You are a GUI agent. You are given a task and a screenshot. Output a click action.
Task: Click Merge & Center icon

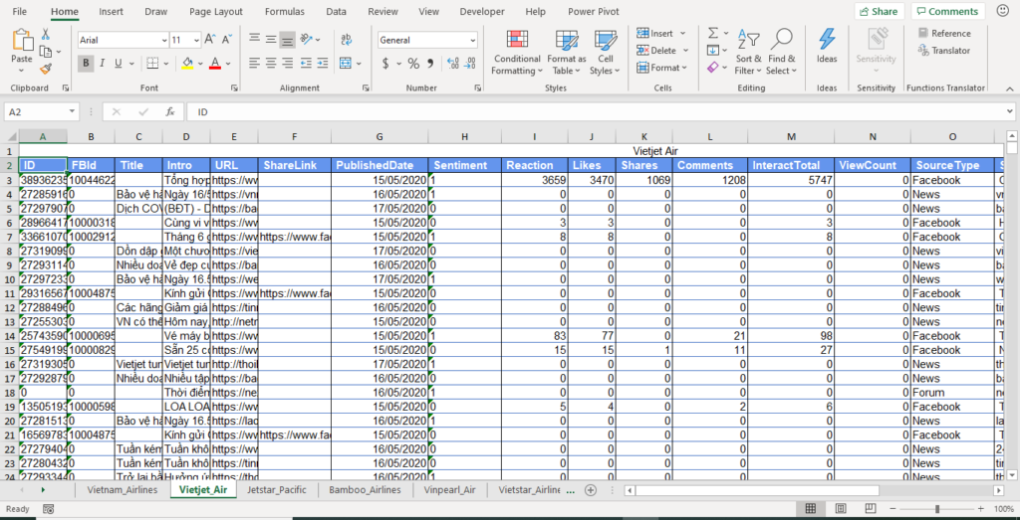[x=346, y=63]
